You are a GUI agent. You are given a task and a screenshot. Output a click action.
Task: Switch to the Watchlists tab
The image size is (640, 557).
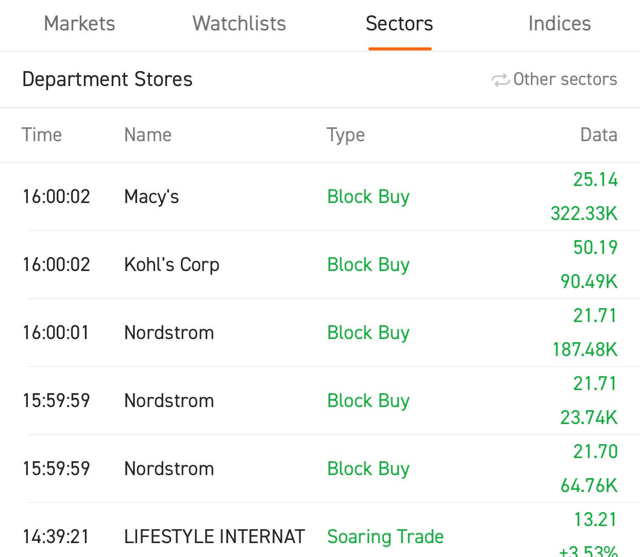coord(239,24)
